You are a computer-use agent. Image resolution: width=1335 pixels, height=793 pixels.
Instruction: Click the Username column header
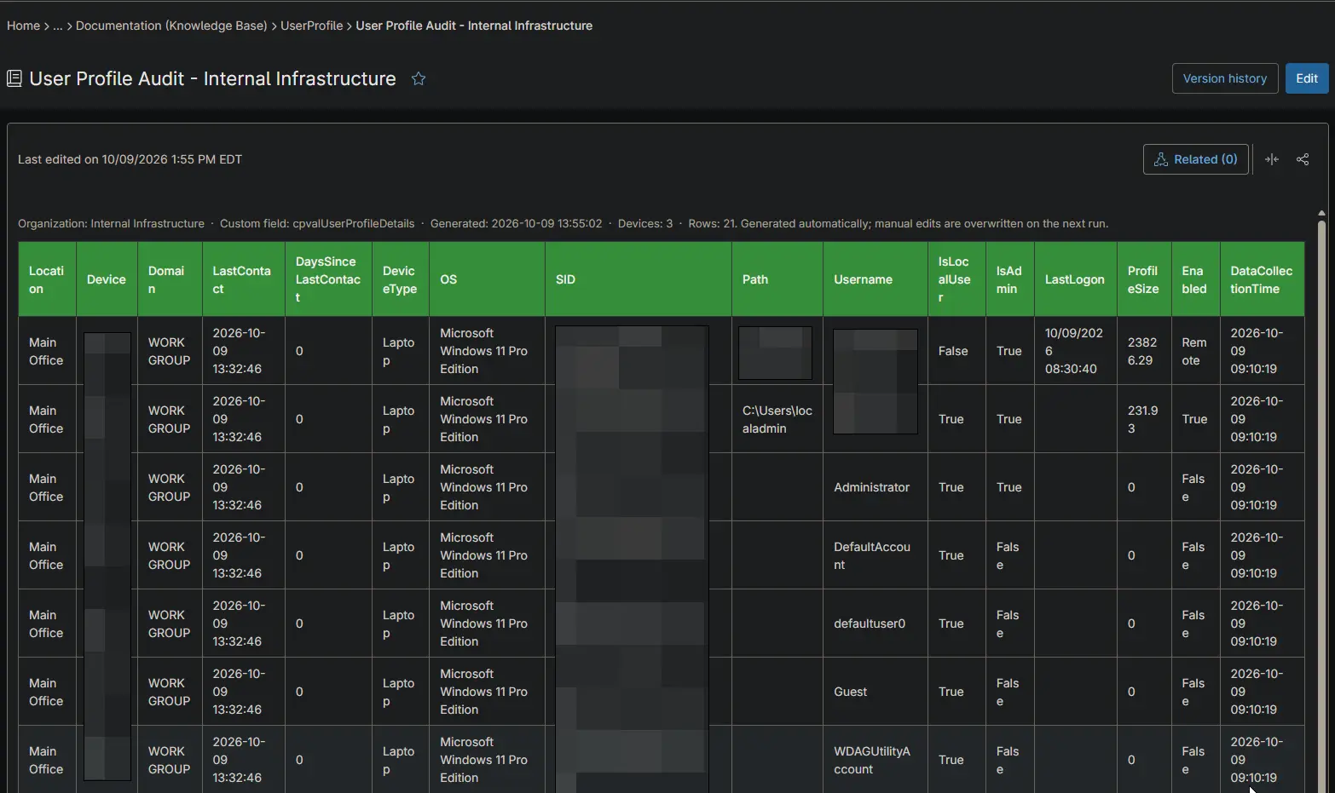pos(876,279)
